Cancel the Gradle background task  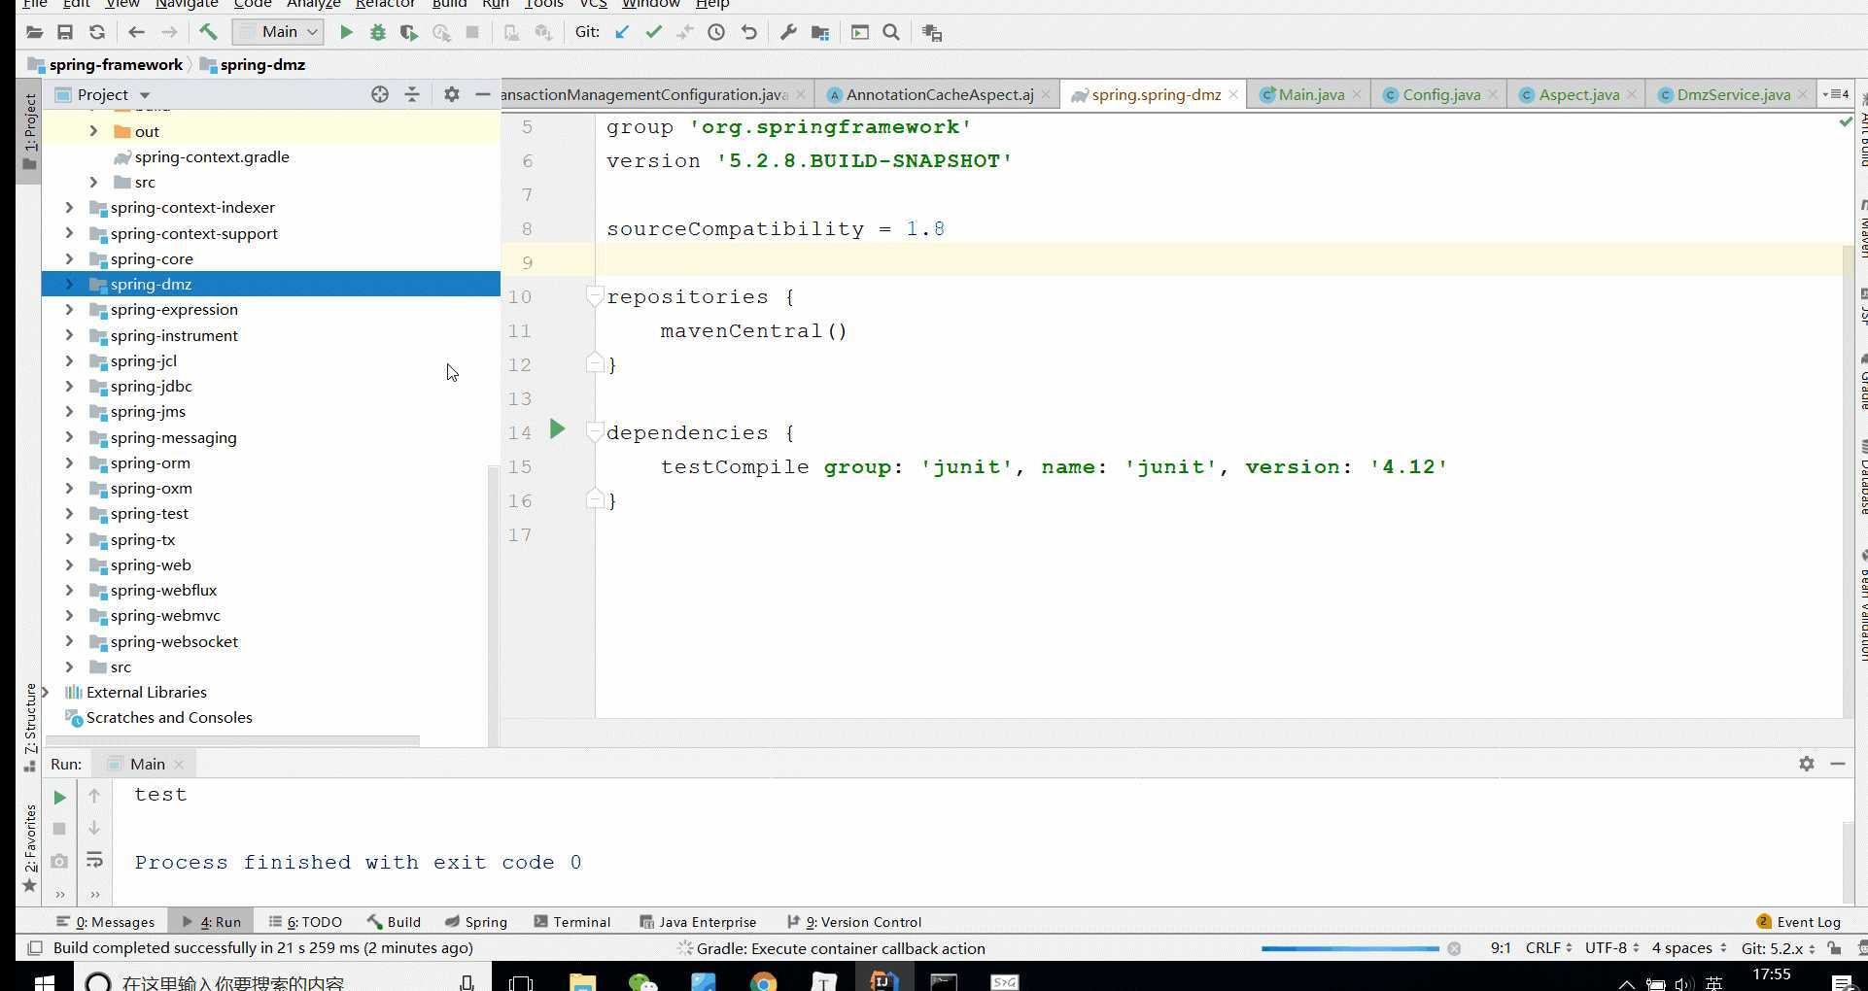pos(1454,948)
